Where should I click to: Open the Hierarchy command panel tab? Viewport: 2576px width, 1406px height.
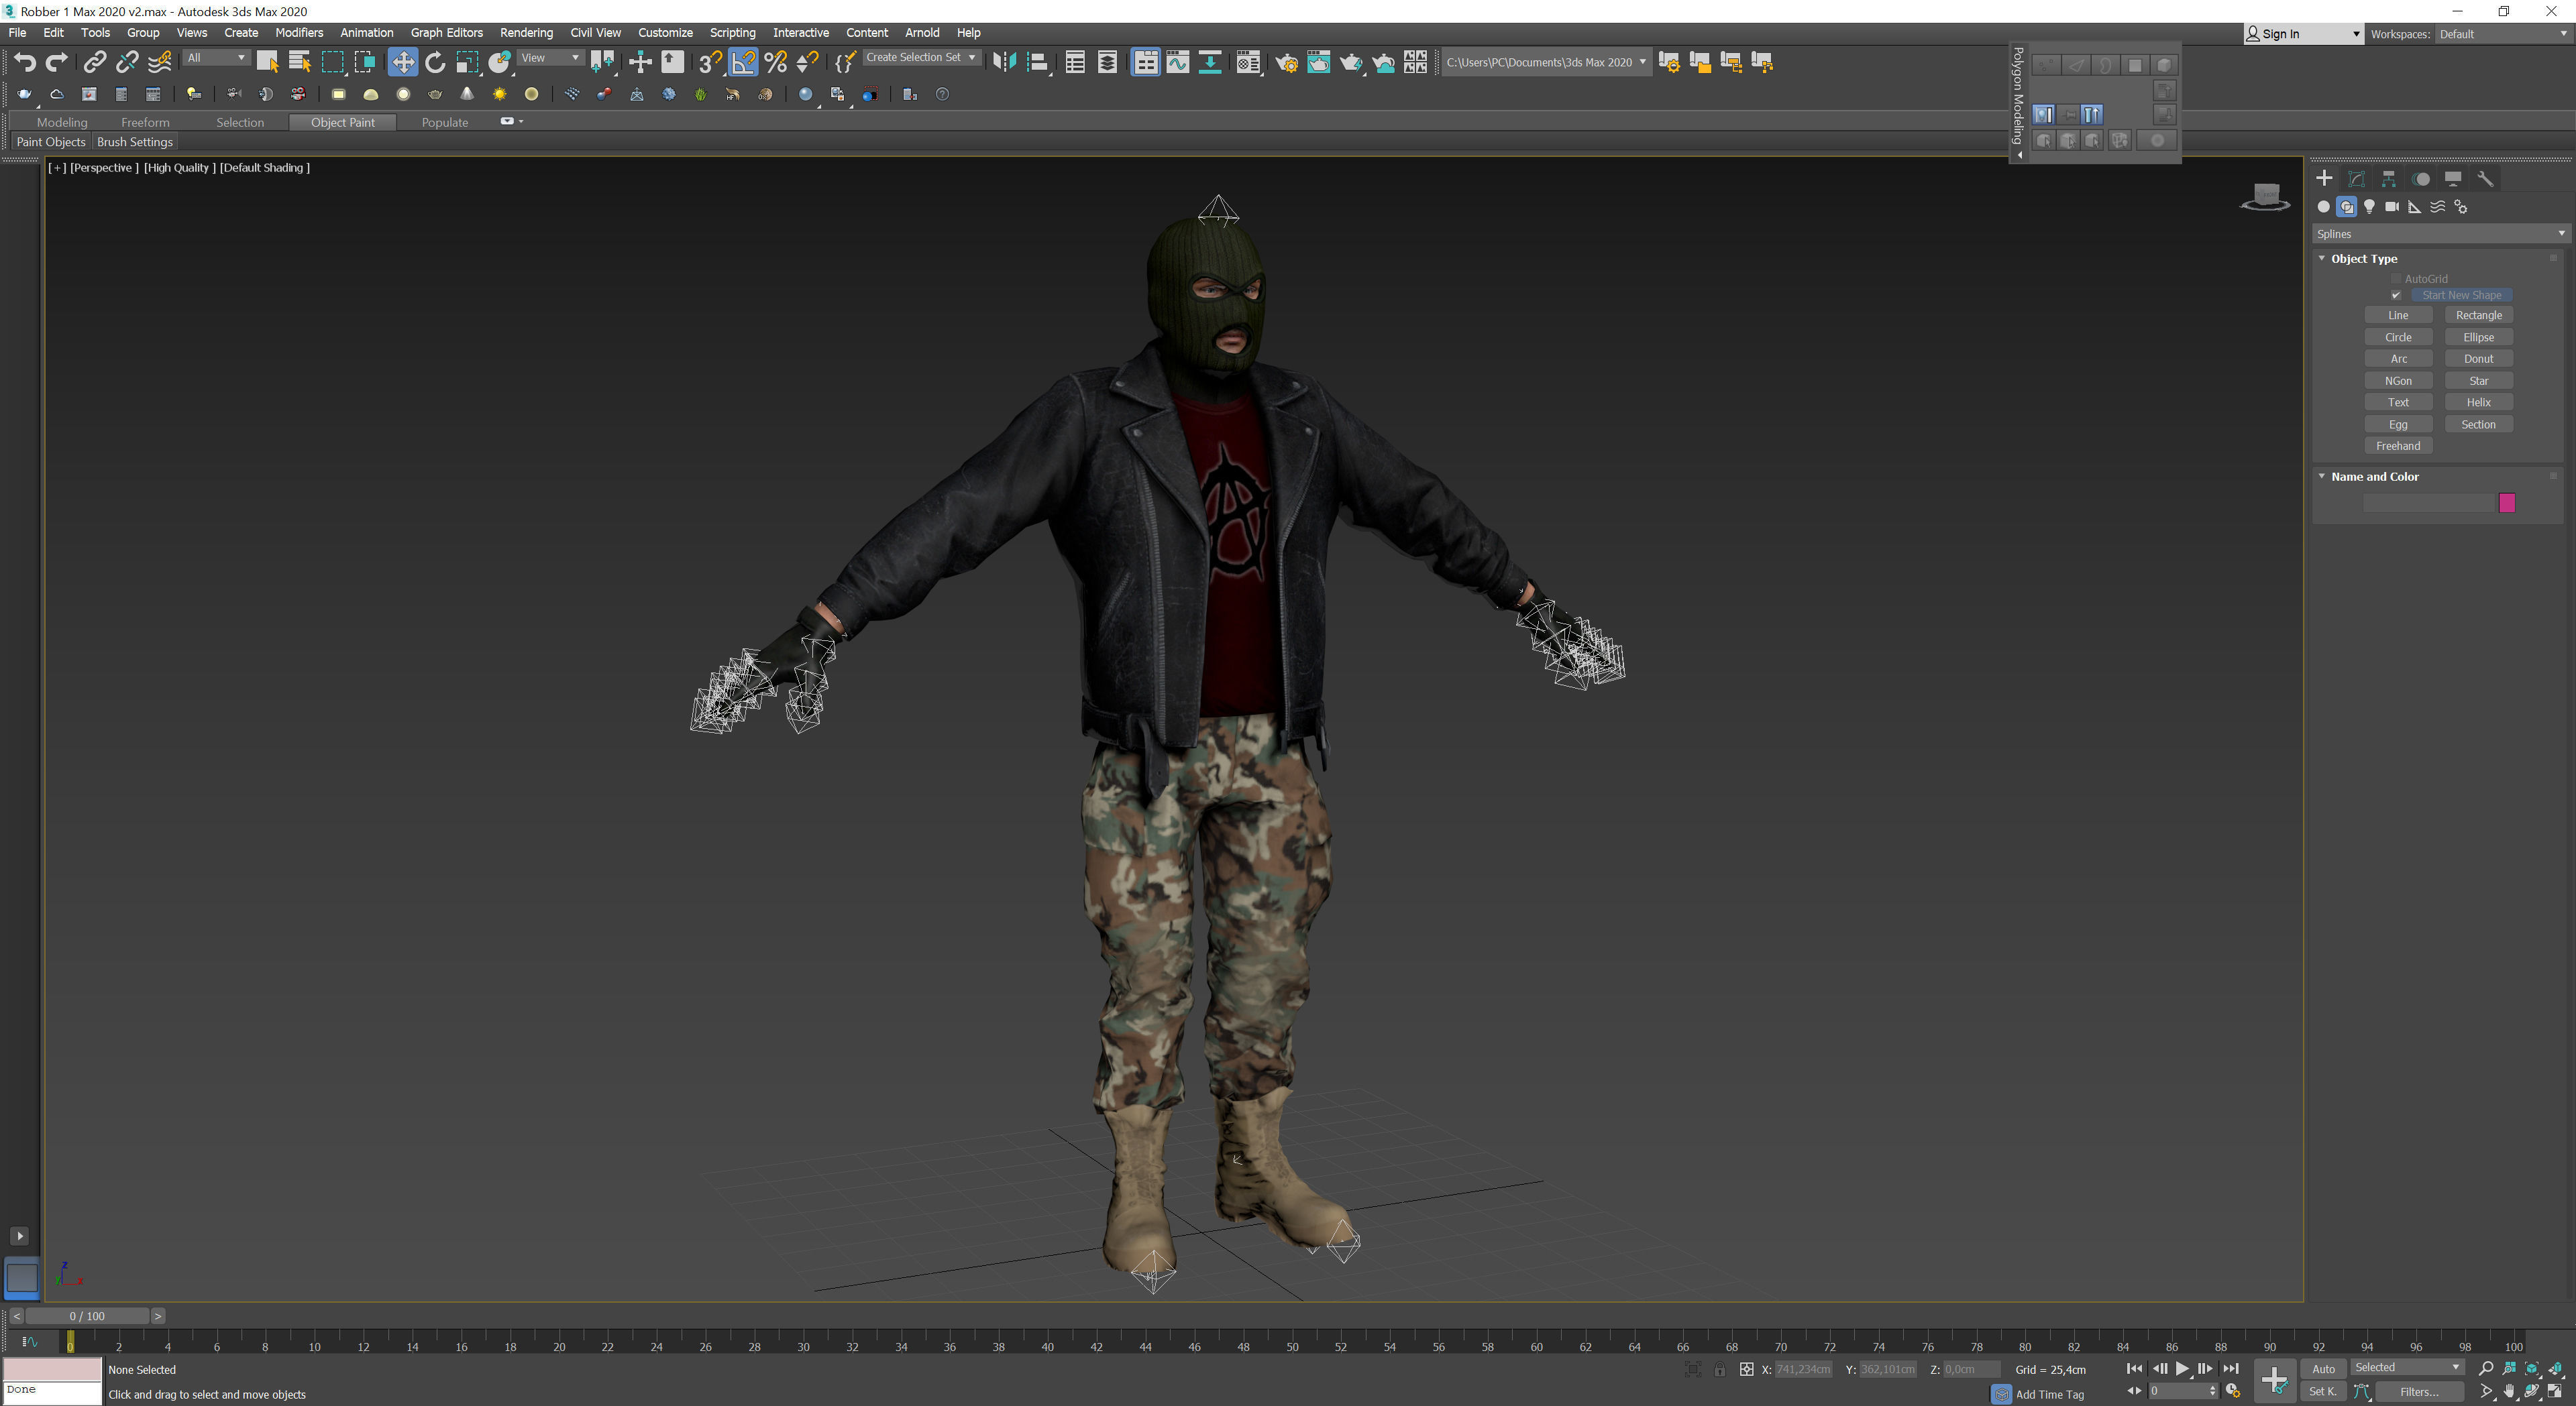point(2388,179)
